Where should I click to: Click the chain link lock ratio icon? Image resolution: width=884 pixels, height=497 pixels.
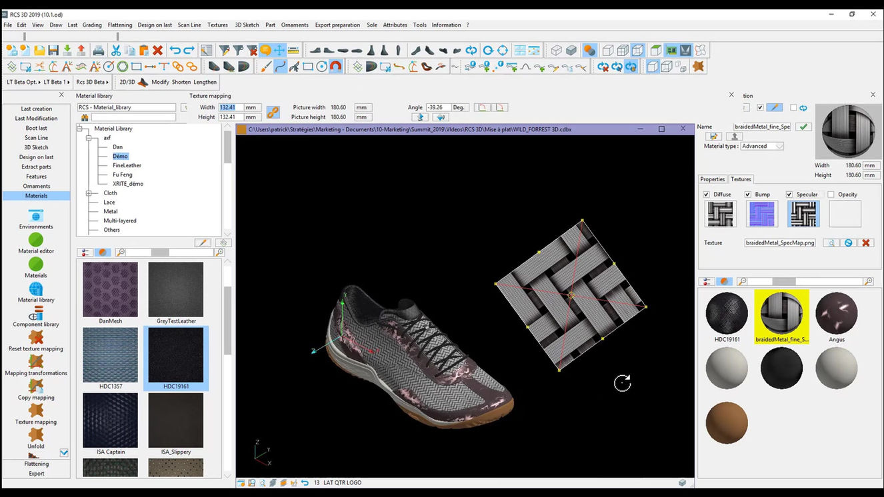(x=273, y=112)
